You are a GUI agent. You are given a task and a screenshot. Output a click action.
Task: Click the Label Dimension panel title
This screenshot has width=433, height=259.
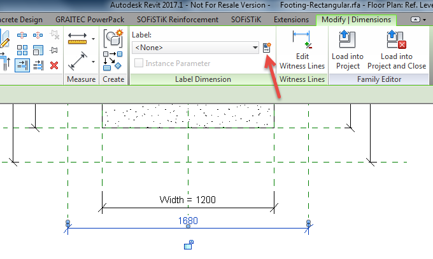coord(203,79)
